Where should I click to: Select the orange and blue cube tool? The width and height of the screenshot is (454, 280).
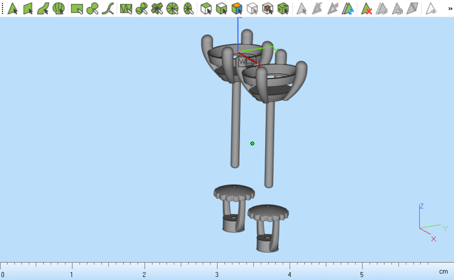[x=237, y=8]
